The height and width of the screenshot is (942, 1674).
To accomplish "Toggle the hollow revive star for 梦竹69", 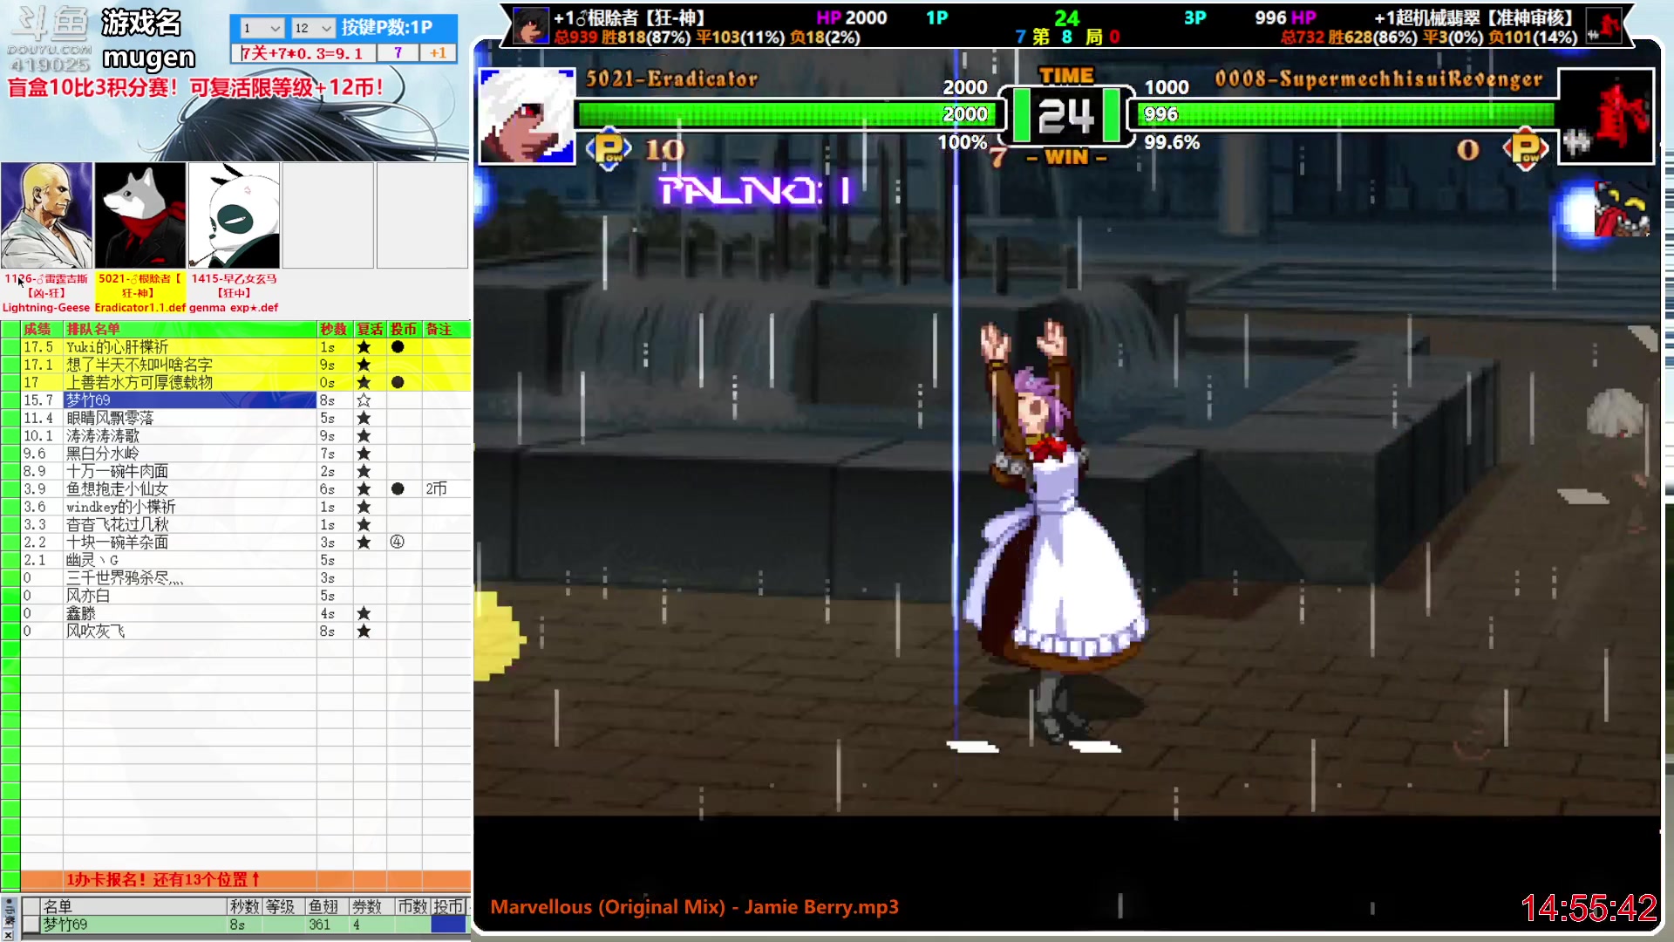I will click(364, 400).
